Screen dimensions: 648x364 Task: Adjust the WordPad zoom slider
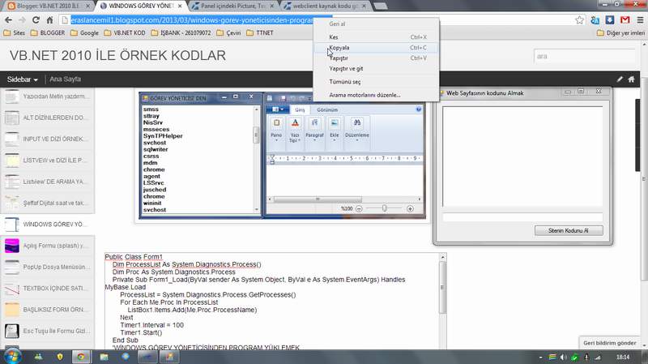(x=384, y=208)
